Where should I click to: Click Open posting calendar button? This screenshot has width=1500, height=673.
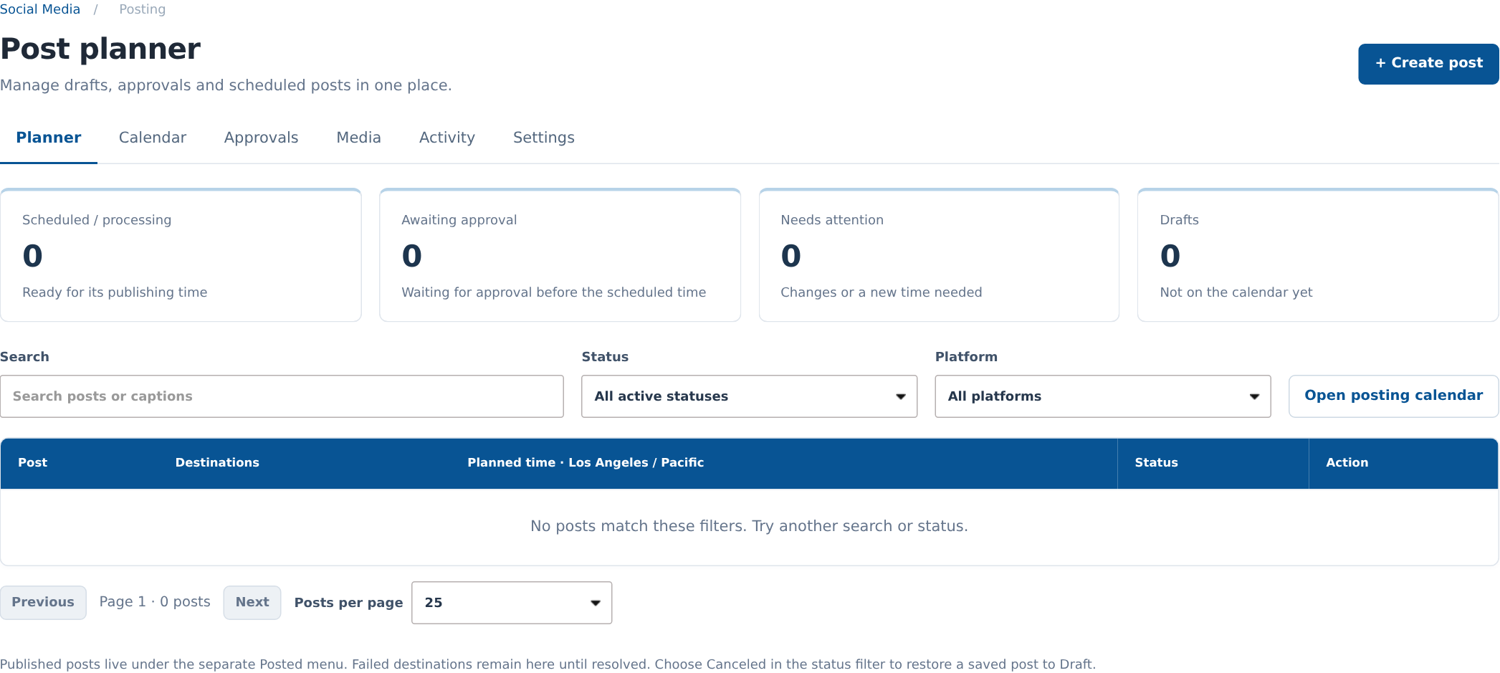point(1393,396)
